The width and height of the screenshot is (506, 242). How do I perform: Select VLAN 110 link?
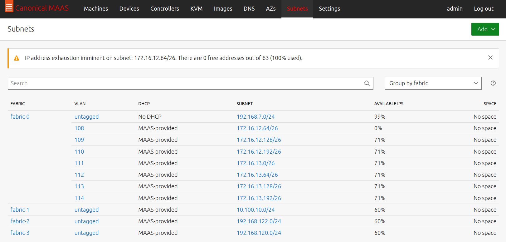coord(79,151)
